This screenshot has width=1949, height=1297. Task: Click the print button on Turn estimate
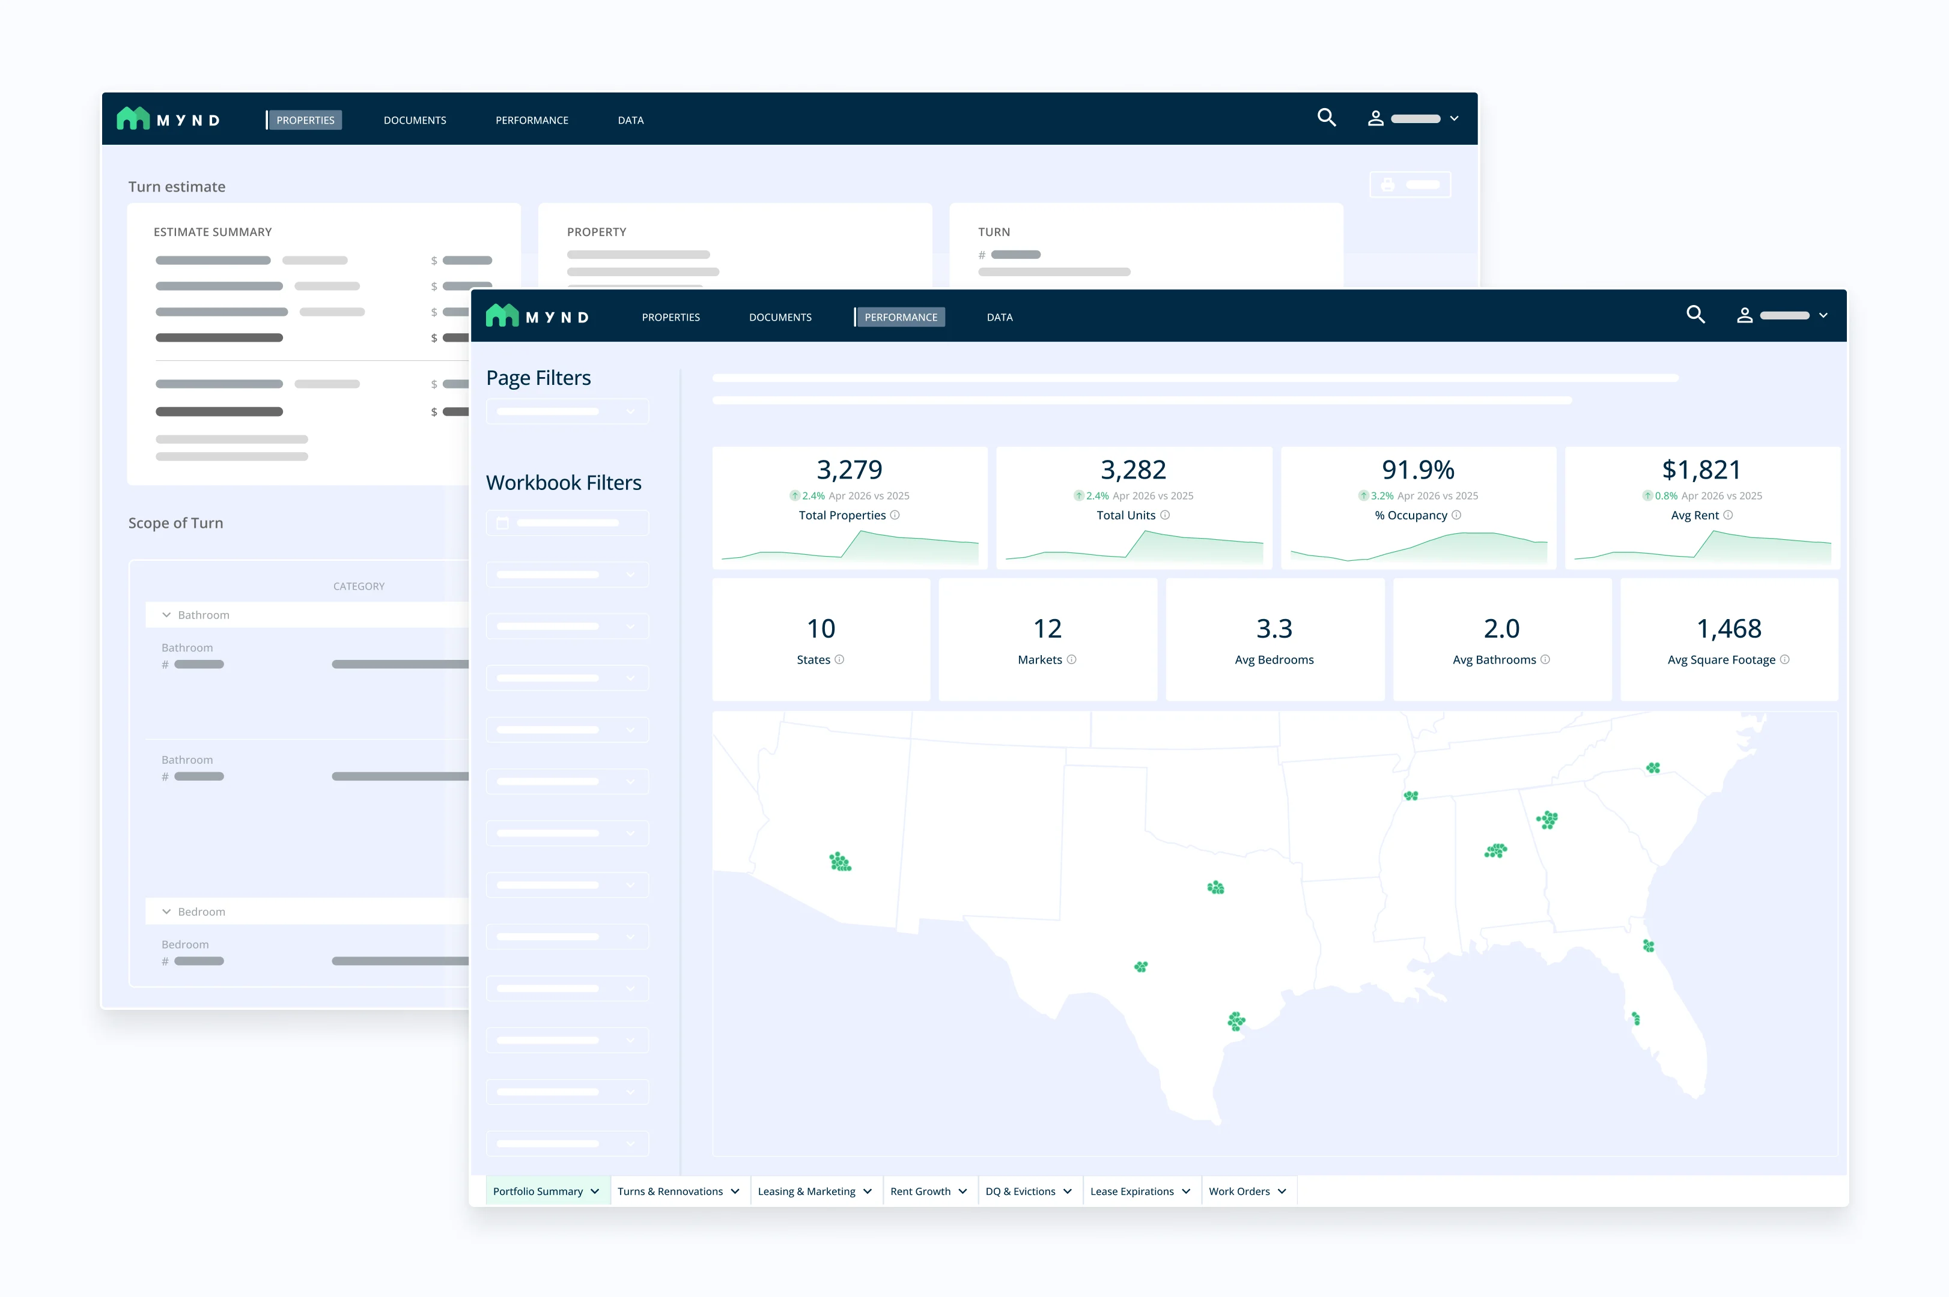(1409, 184)
